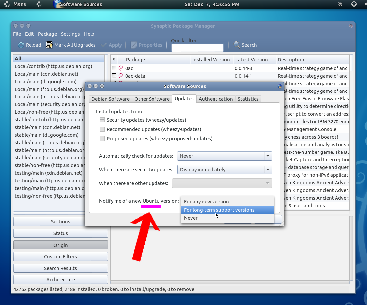Click latest version 0.0.14-3 cell
The image size is (367, 305).
255,68
